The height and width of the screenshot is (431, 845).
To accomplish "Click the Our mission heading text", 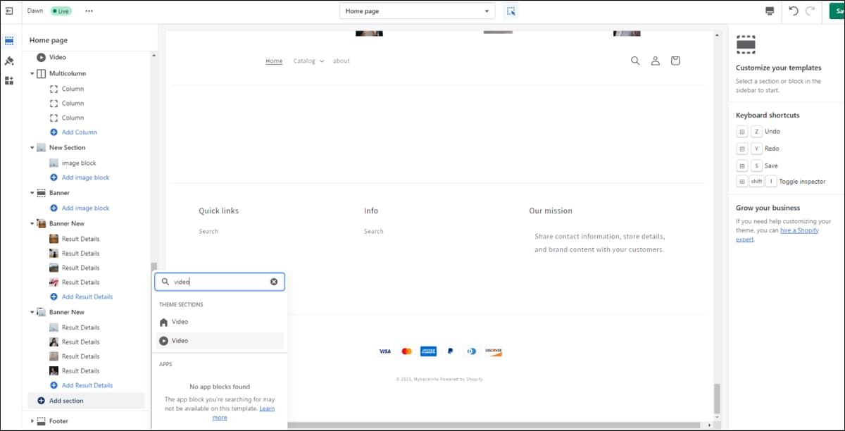I will (551, 211).
